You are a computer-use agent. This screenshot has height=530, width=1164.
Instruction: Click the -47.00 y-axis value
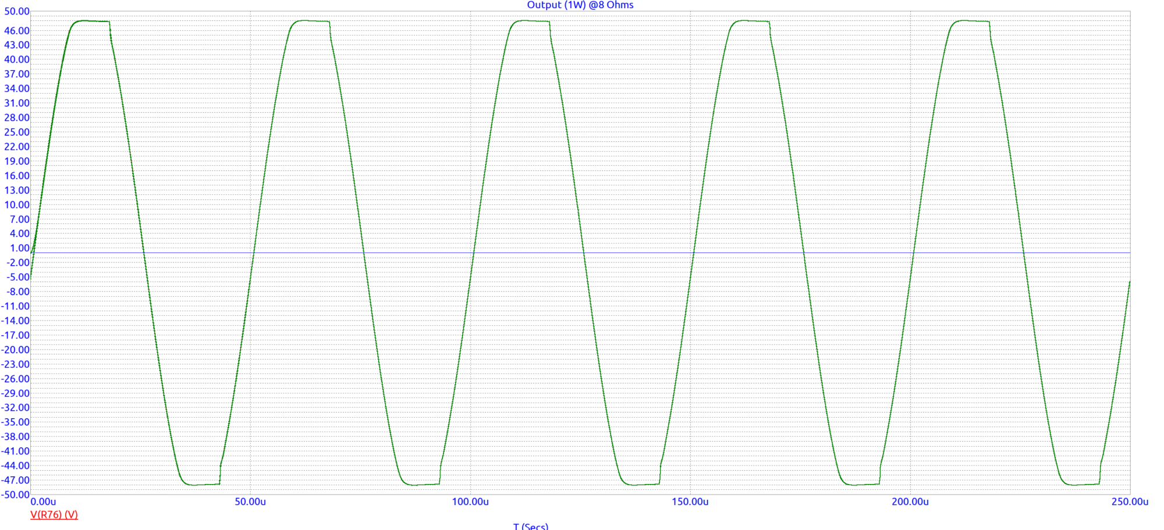(15, 480)
